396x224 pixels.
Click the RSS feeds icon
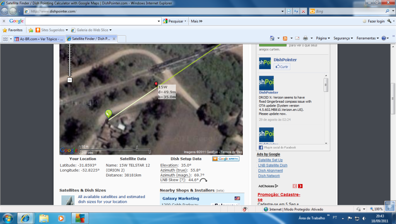(285, 38)
